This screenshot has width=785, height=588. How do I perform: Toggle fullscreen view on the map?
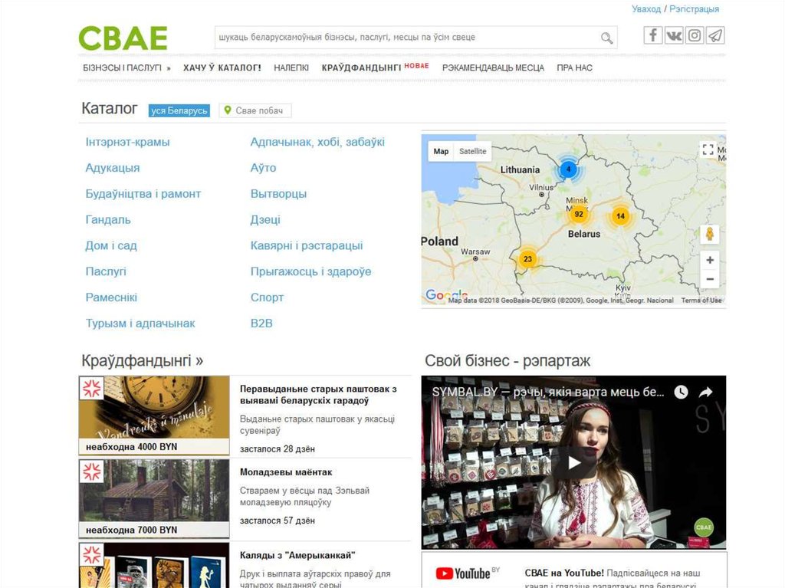click(x=708, y=150)
